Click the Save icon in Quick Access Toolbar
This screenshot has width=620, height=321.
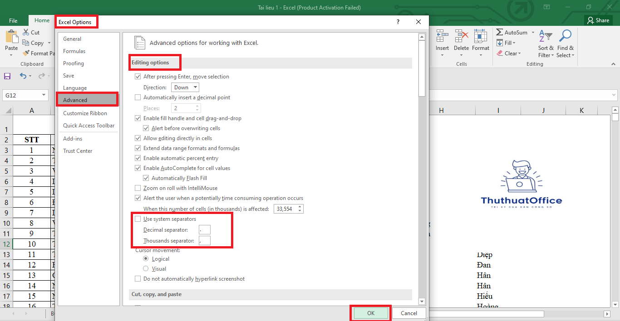tap(7, 76)
